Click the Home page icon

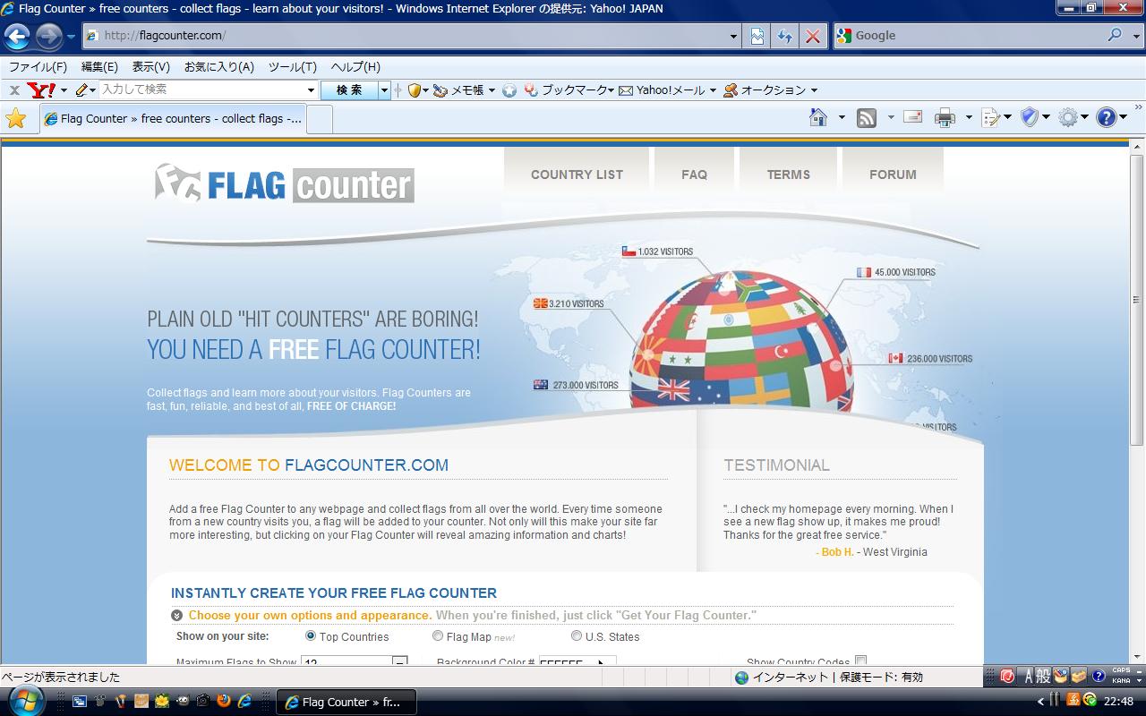pyautogui.click(x=817, y=117)
